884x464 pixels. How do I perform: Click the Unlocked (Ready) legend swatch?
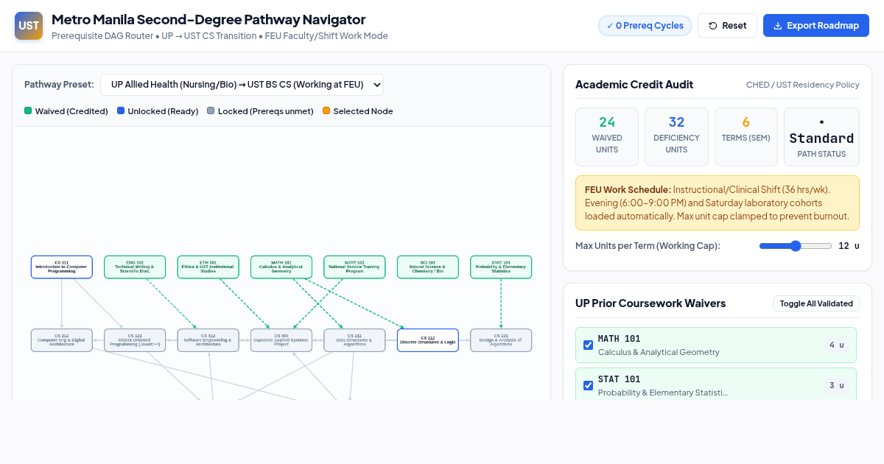(x=120, y=111)
